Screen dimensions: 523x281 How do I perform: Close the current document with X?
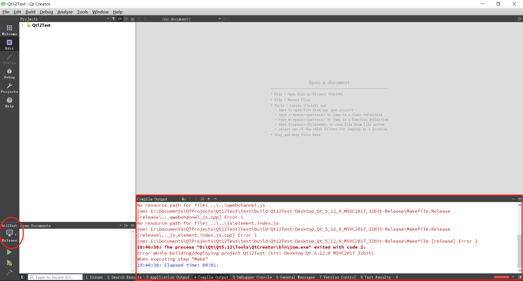(x=225, y=19)
